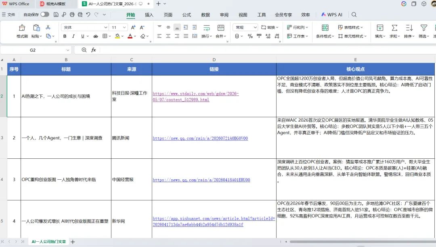This screenshot has height=247, width=436.
Task: Switch to the Review (审阅) ribbon tab
Action: click(224, 15)
